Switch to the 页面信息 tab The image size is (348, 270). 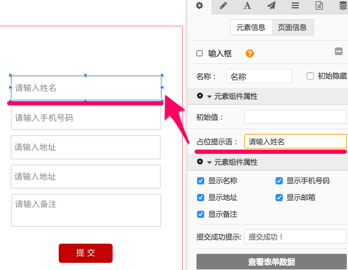click(292, 28)
